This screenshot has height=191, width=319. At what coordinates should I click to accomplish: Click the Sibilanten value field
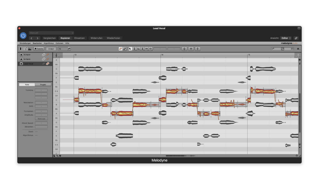pos(41,127)
